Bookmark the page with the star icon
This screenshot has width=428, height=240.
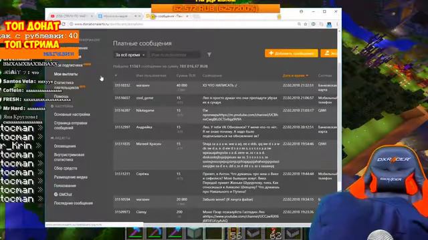point(306,24)
